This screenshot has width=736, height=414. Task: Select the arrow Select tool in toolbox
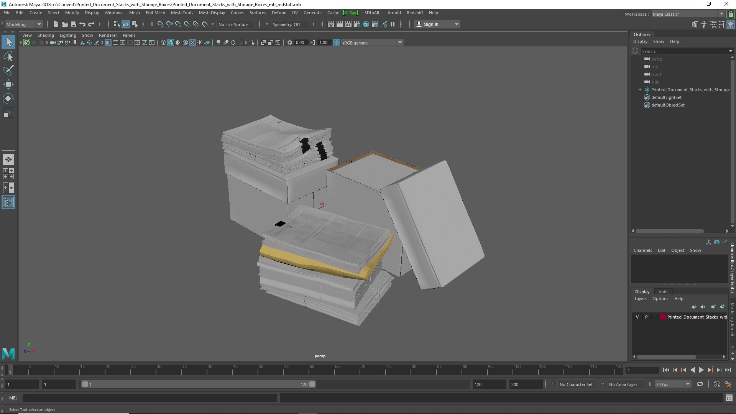pos(8,42)
